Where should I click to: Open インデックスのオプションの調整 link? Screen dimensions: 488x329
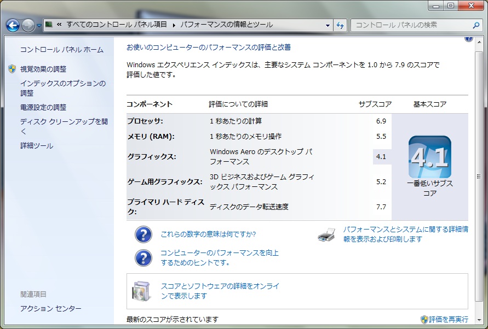(x=63, y=88)
